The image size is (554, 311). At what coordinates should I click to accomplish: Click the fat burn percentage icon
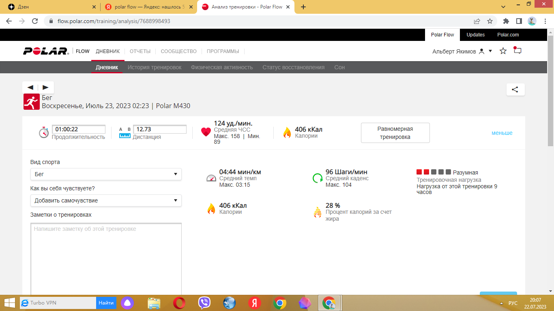318,212
